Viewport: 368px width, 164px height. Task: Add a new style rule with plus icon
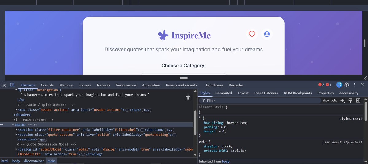point(343,101)
